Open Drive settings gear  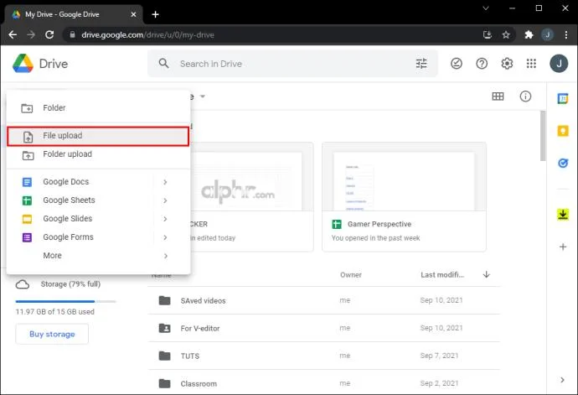coord(507,64)
